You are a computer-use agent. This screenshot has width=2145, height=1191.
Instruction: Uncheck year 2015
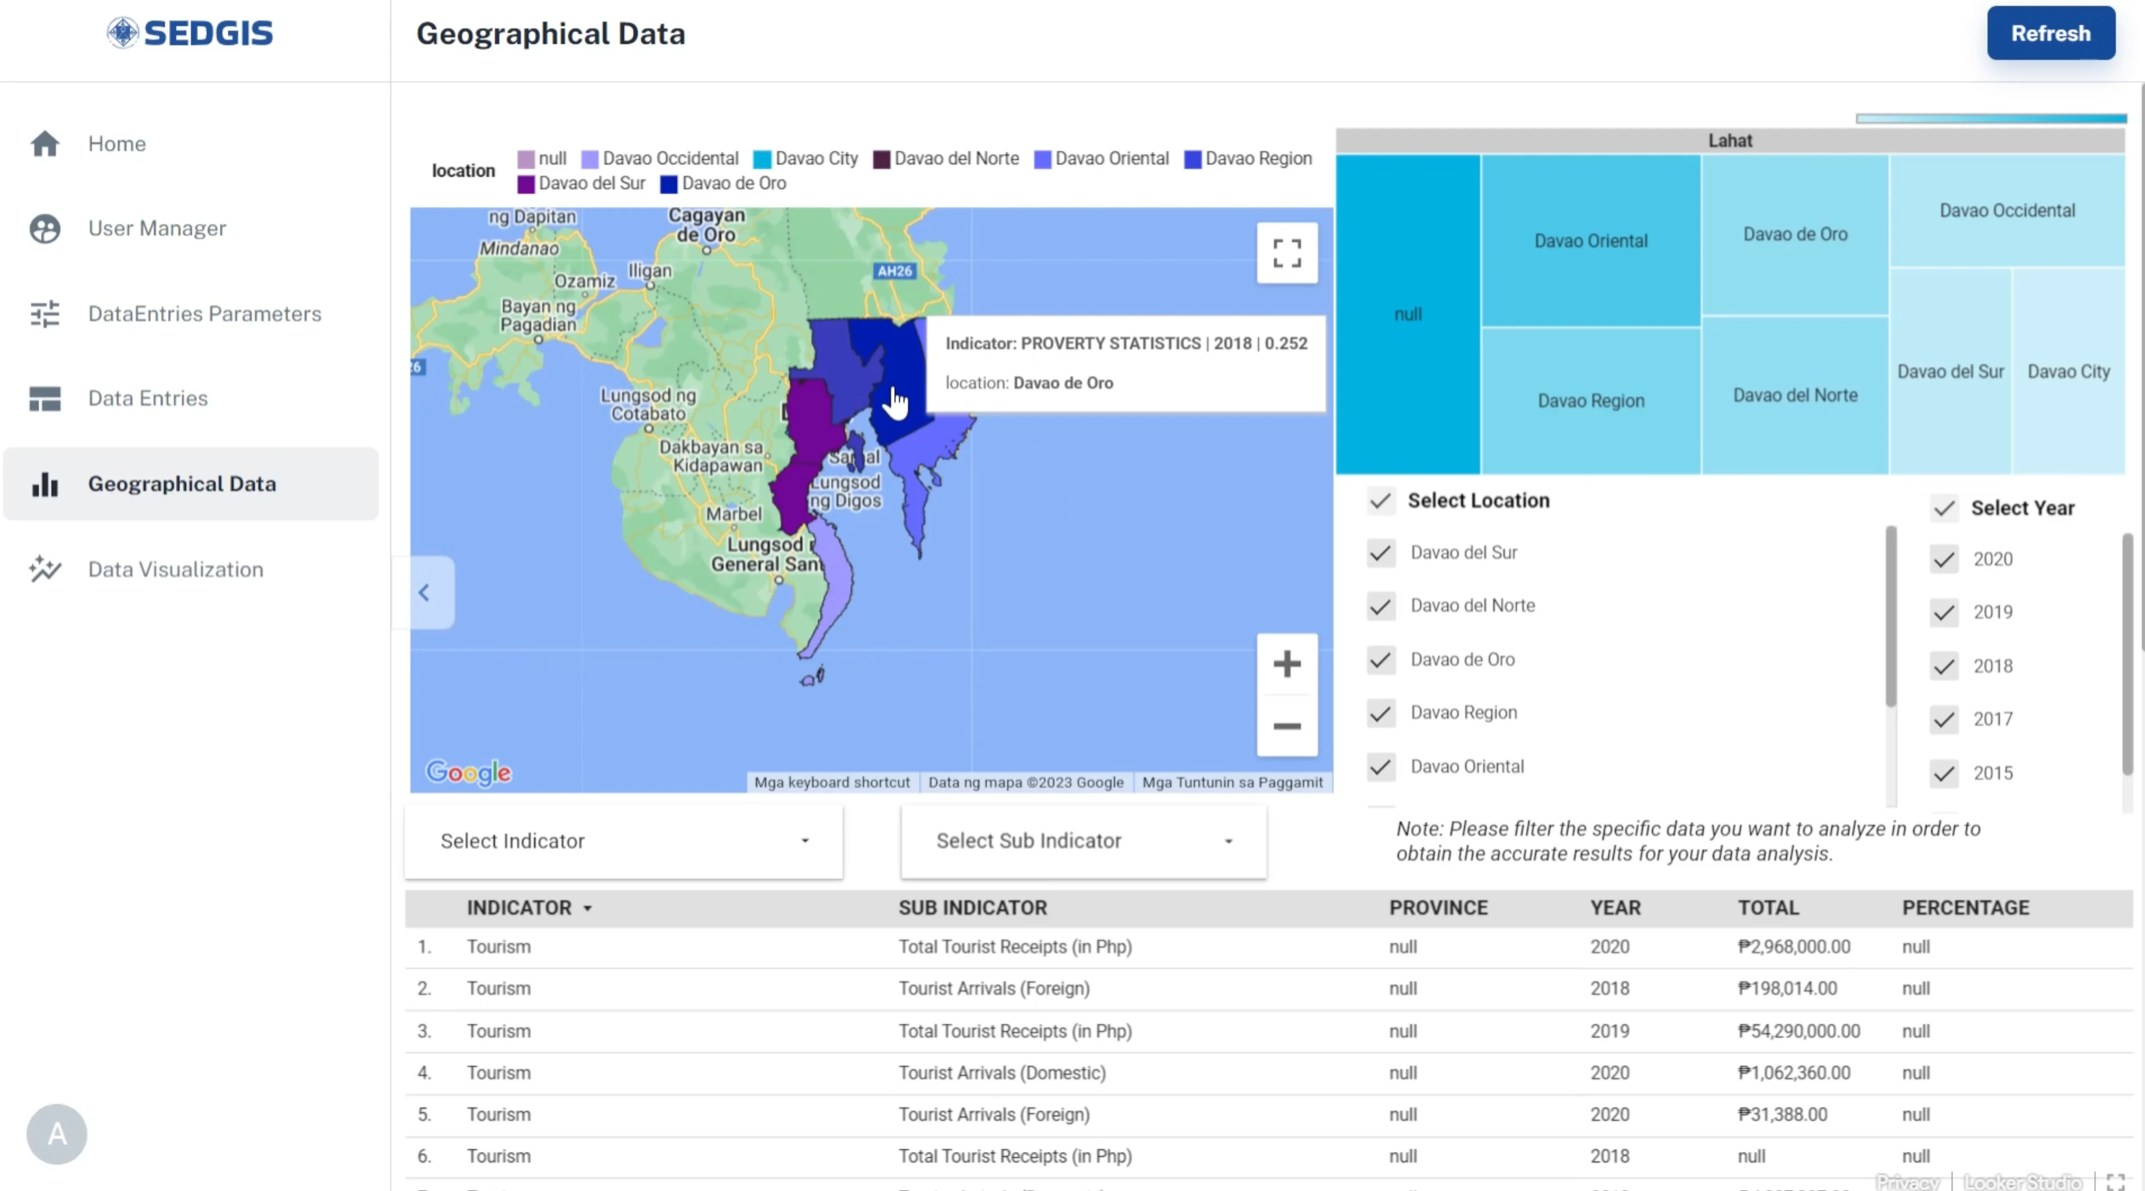coord(1944,773)
